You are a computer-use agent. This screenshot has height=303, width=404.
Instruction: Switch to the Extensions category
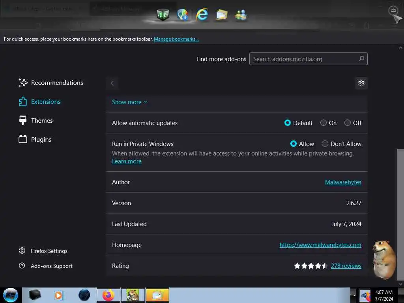coord(46,101)
